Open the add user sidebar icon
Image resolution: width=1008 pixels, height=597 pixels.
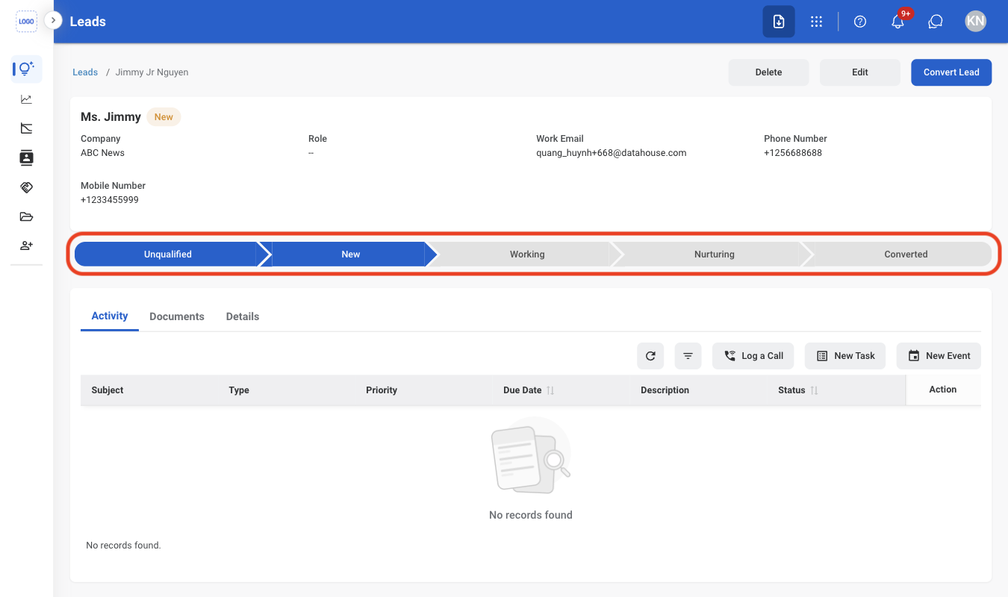pyautogui.click(x=27, y=246)
